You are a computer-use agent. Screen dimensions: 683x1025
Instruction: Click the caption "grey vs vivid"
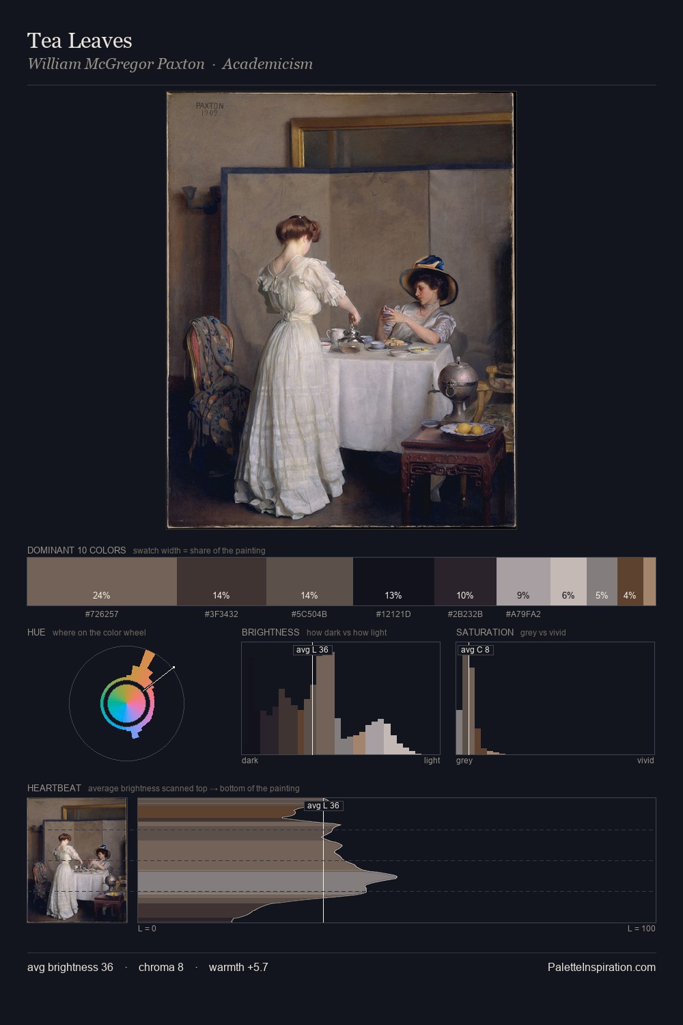pos(543,633)
